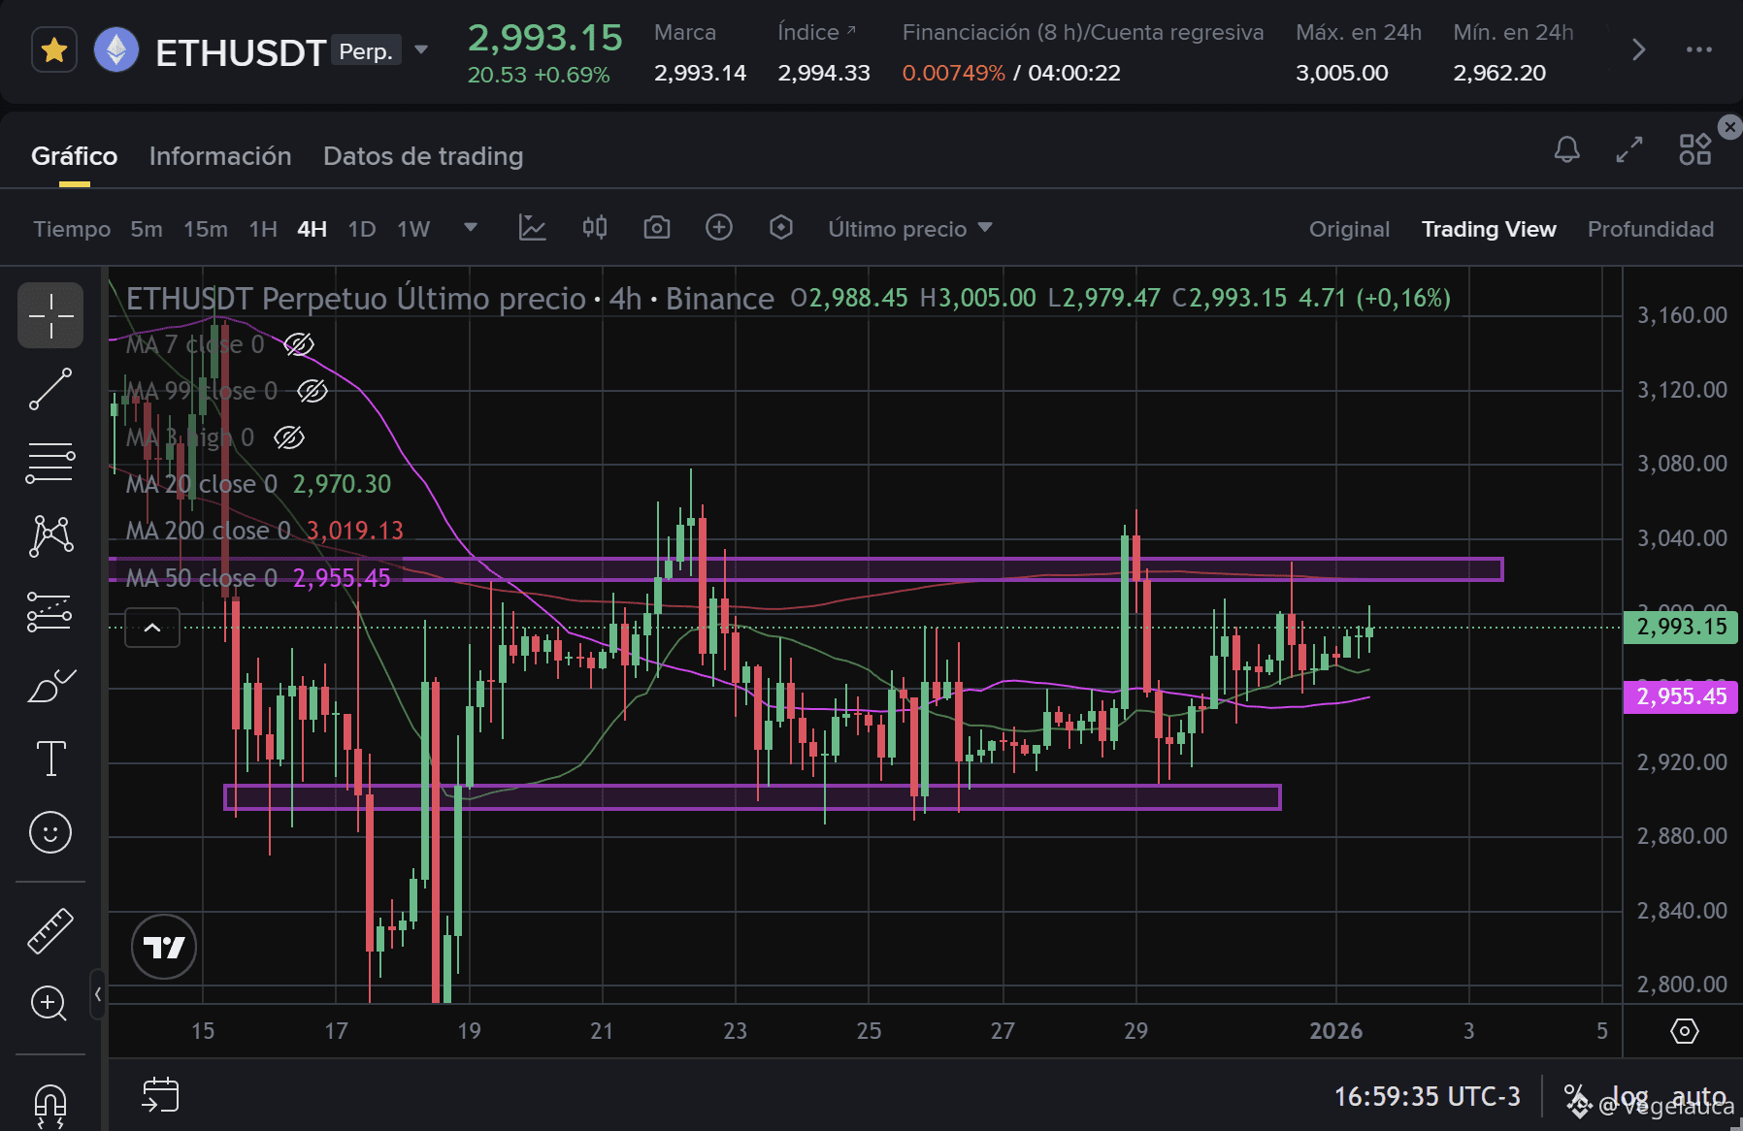Open the three-dot more options menu
The height and width of the screenshot is (1131, 1743).
click(1699, 49)
